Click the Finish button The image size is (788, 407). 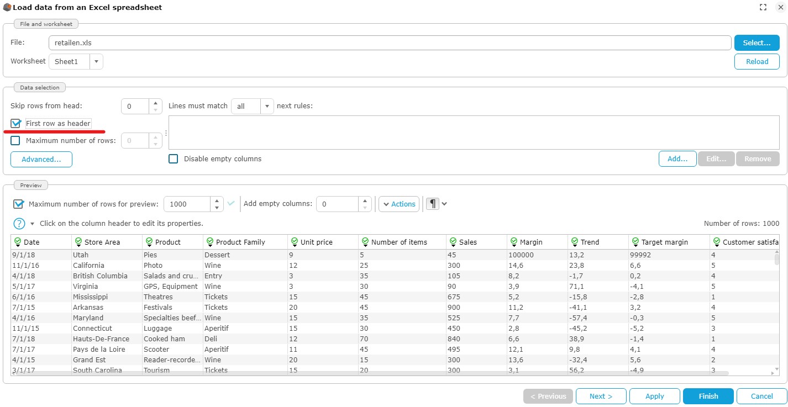708,396
